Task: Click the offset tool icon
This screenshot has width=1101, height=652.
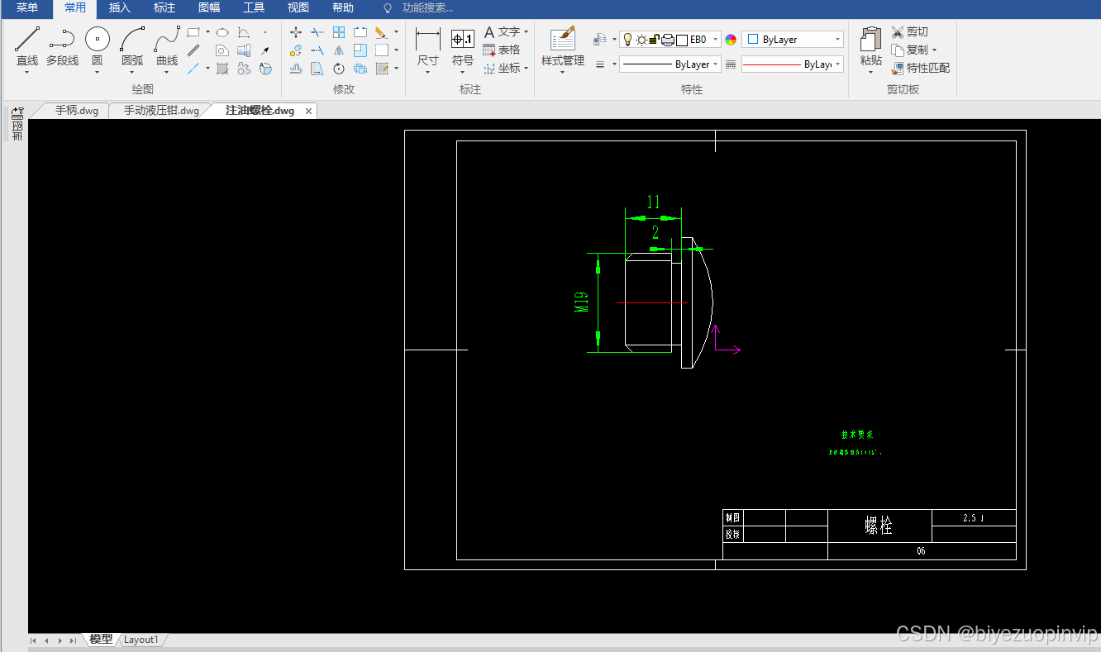Action: point(296,69)
